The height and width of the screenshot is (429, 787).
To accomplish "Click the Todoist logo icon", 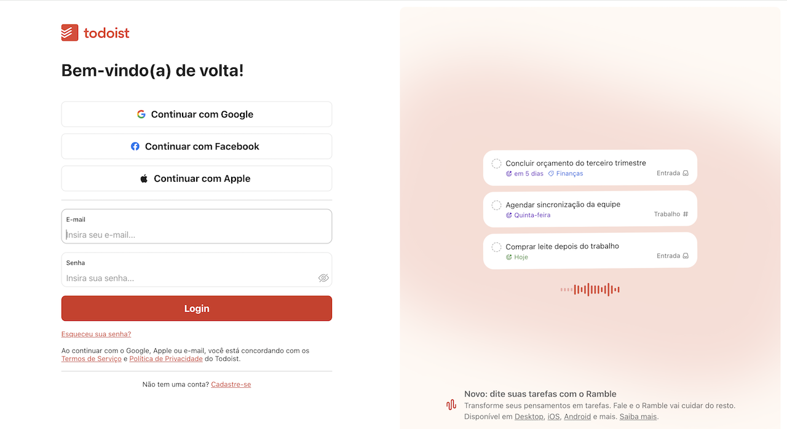I will (68, 32).
